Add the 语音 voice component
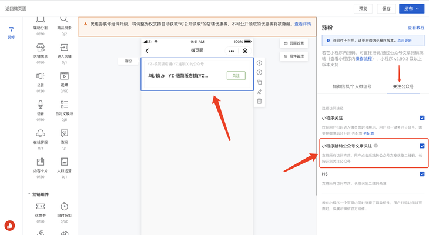The image size is (429, 235). (x=41, y=110)
